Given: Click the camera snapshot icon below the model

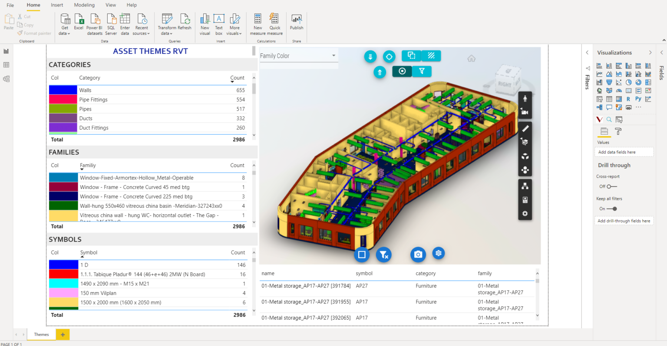Looking at the screenshot, I should tap(418, 254).
